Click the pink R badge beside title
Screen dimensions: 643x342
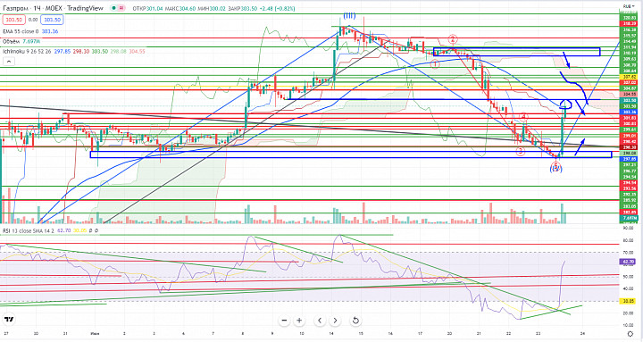pos(121,8)
